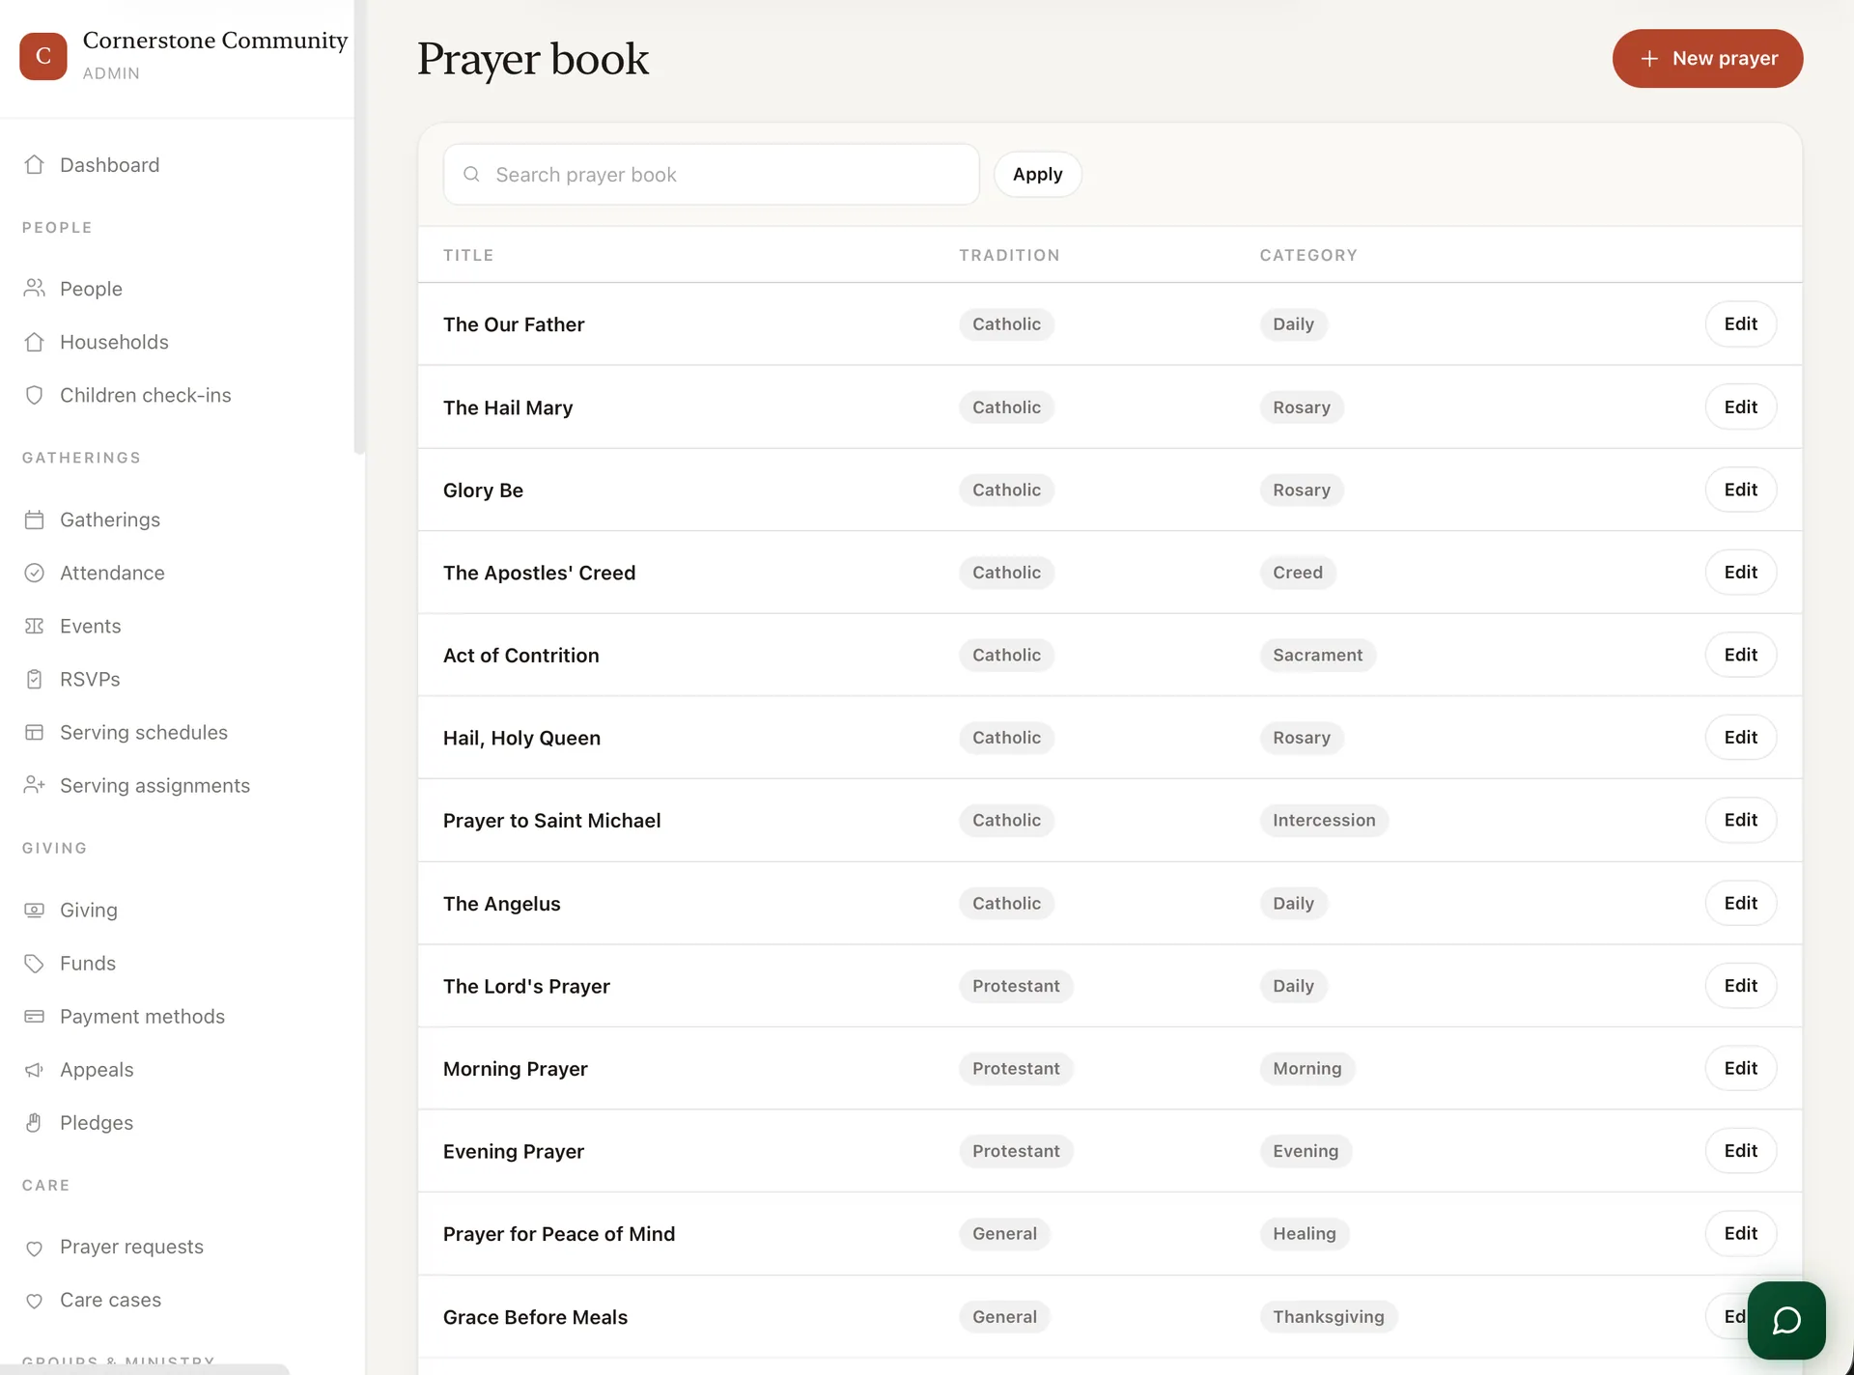
Task: Click Protestant tag on Morning Prayer row
Action: tap(1016, 1068)
